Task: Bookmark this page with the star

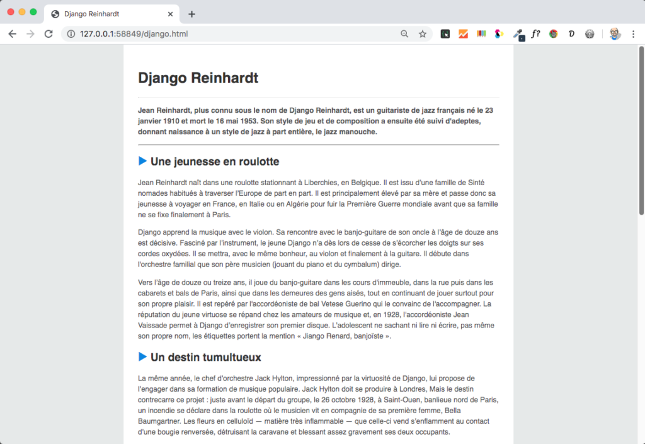Action: pyautogui.click(x=423, y=34)
